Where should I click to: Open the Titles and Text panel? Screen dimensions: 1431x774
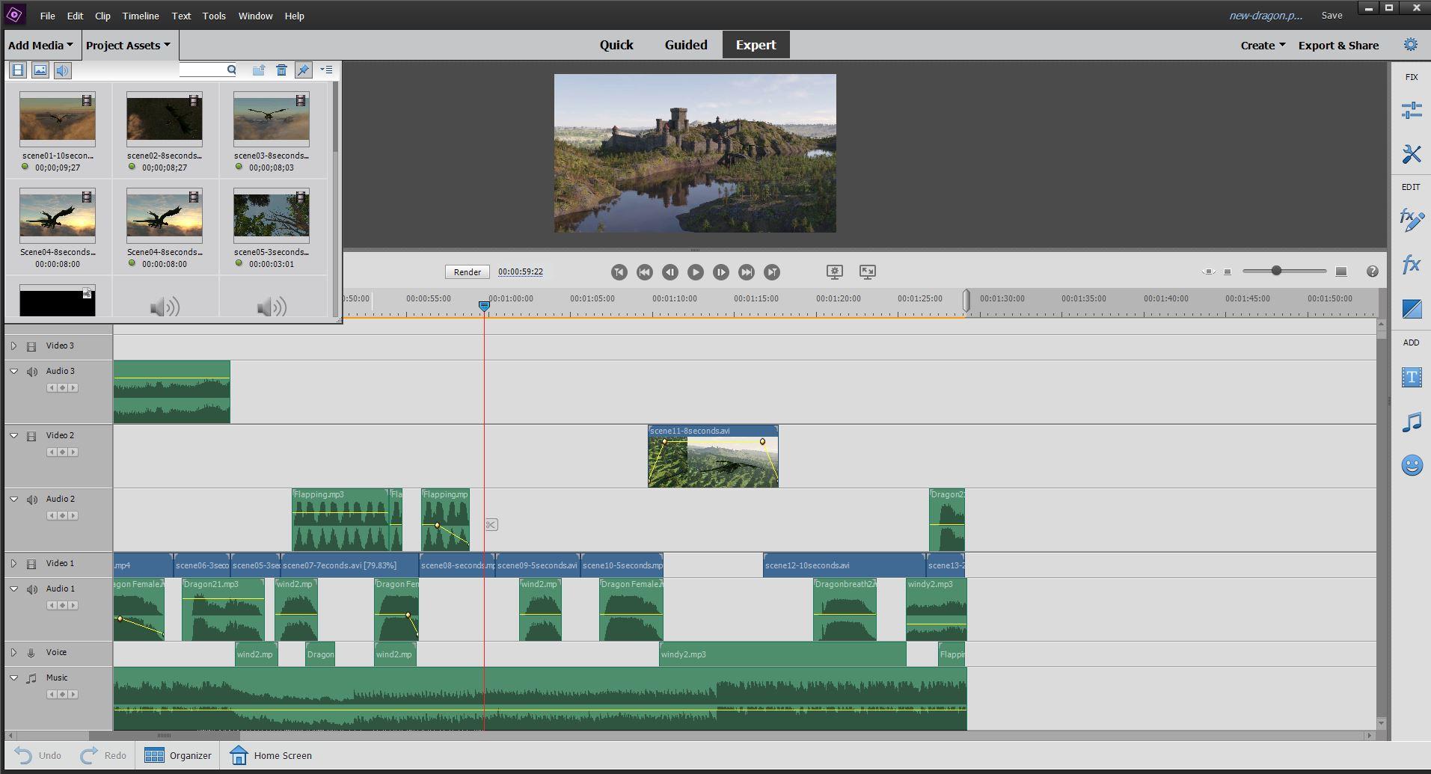[x=1411, y=377]
